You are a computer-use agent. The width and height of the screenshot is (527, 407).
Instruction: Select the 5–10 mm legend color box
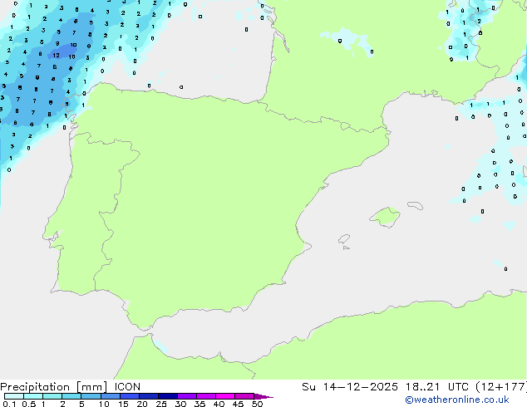(x=91, y=396)
